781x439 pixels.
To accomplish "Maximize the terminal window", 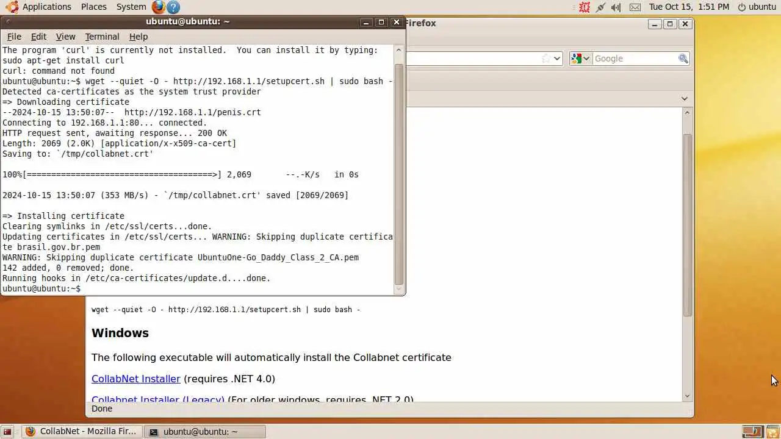I will click(381, 22).
